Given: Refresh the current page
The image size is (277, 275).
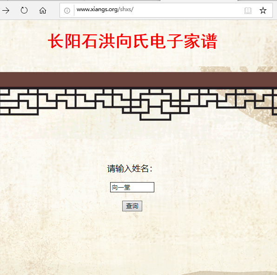Looking at the screenshot, I should pos(24,10).
